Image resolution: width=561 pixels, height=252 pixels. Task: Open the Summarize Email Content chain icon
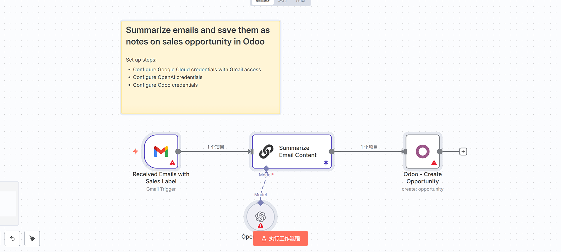[266, 151]
